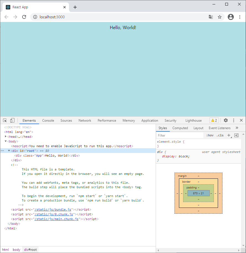
Task: Open the Event Listeners pane
Action: tap(220, 128)
